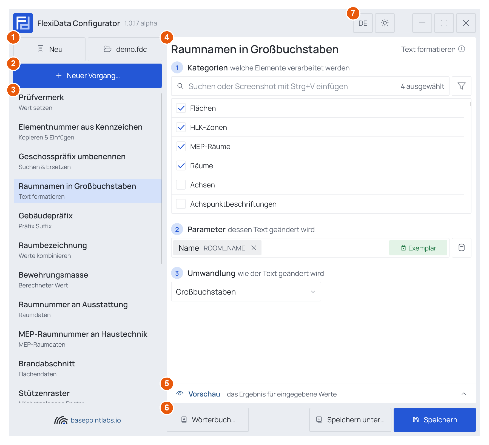Open the parameter database cylinder icon
This screenshot has width=489, height=445.
pos(461,248)
